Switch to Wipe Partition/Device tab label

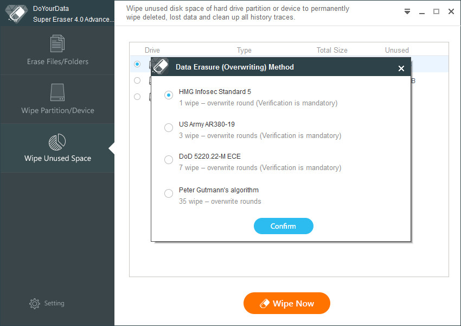(57, 110)
